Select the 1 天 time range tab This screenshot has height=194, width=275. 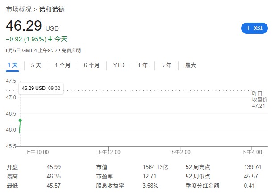[x=12, y=65]
